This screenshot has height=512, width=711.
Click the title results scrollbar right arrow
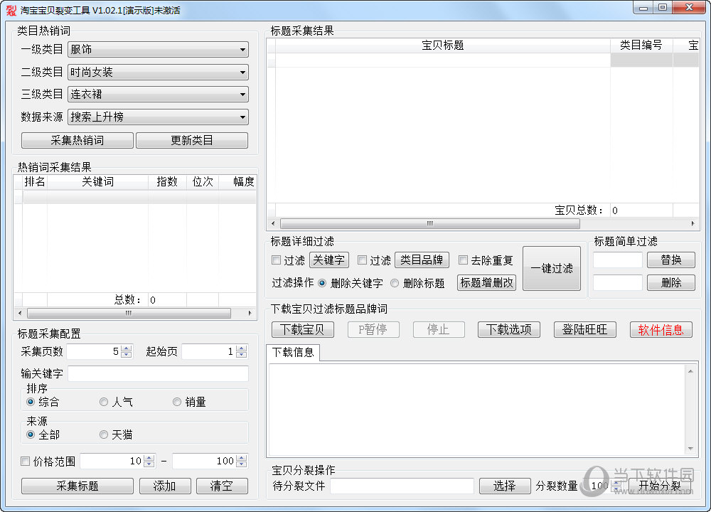(693, 223)
